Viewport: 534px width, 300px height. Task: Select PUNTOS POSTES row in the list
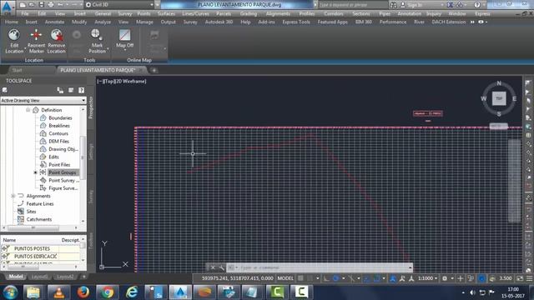(x=41, y=248)
